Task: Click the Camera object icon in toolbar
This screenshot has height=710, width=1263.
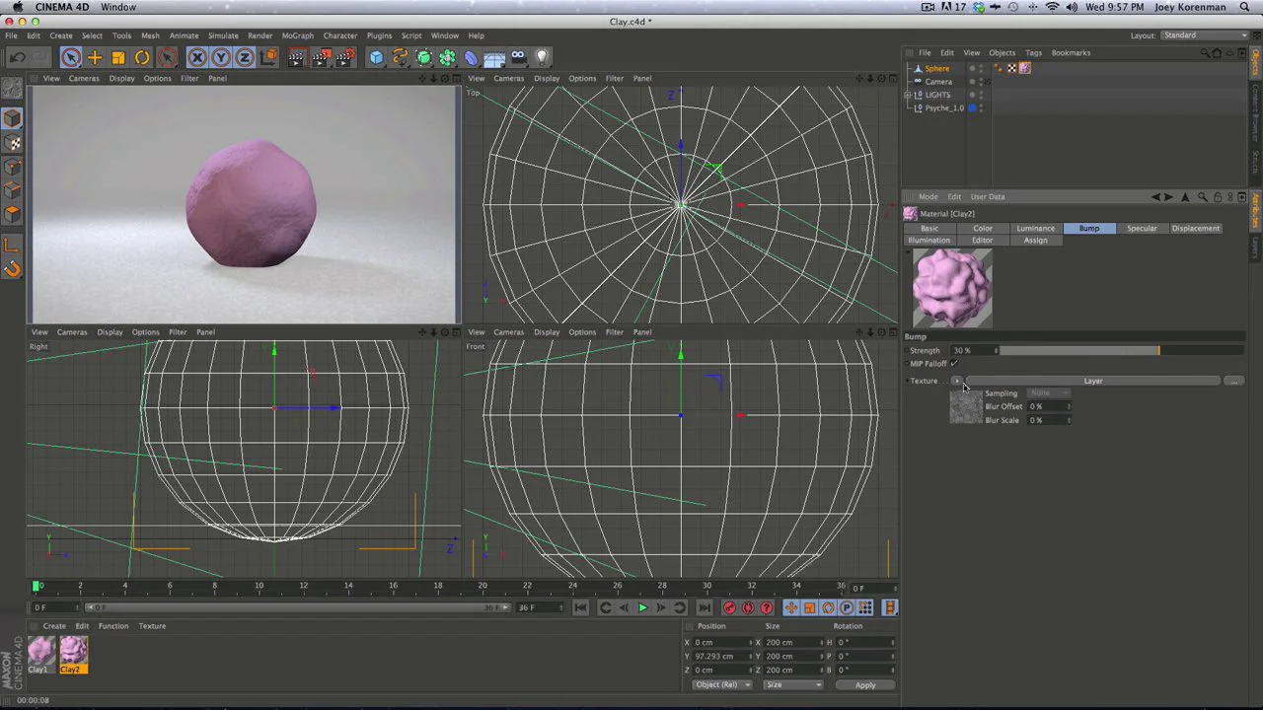Action: (518, 57)
